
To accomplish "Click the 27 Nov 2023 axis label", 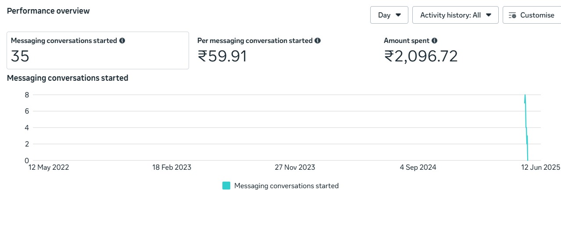I will click(295, 167).
